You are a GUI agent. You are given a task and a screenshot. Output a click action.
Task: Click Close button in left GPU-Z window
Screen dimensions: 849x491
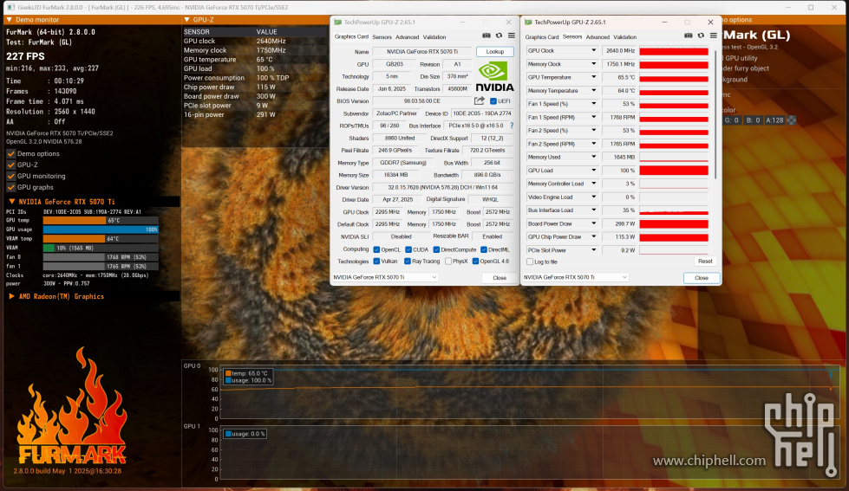click(x=500, y=277)
